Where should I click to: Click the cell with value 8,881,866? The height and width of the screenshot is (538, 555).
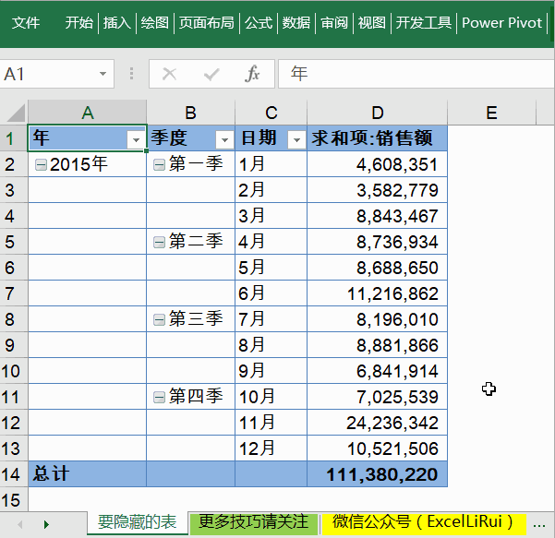pyautogui.click(x=378, y=345)
